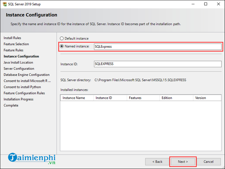This screenshot has height=169, width=225.
Task: Select Consent to install Python step
Action: pyautogui.click(x=22, y=87)
